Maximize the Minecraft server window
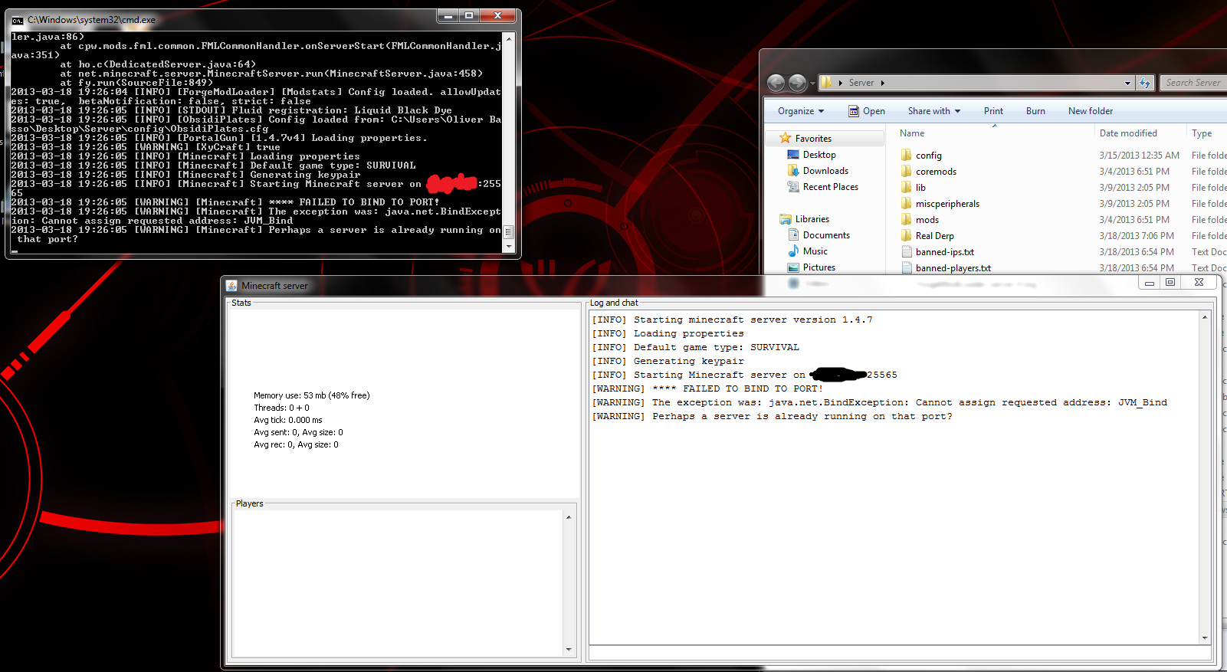The height and width of the screenshot is (672, 1227). tap(1170, 283)
